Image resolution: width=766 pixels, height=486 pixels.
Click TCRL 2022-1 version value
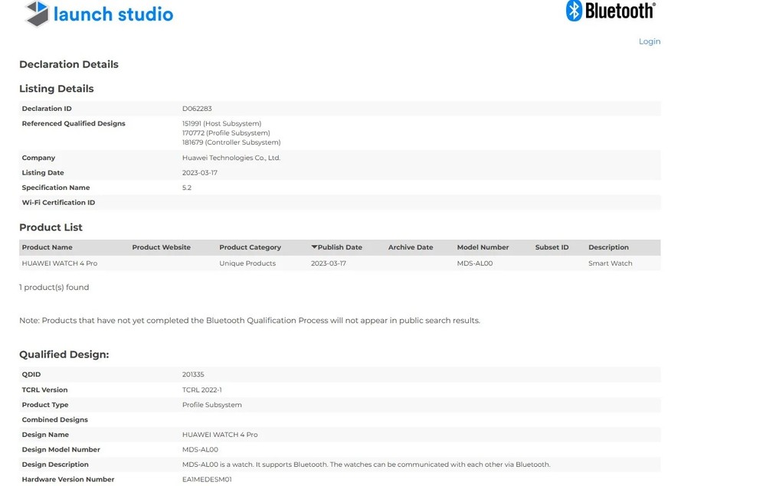pos(201,390)
